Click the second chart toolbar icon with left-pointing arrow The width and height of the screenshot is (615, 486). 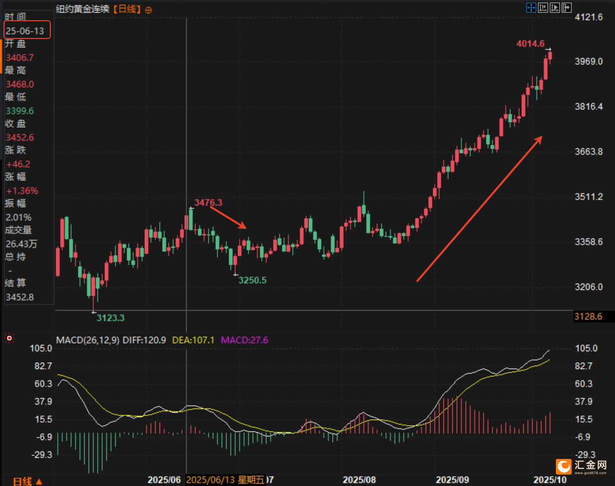[543, 7]
